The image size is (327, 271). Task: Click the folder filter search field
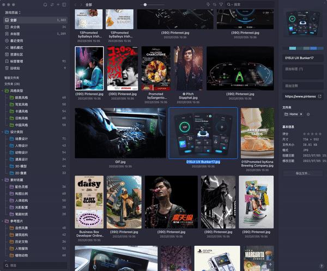click(35, 266)
